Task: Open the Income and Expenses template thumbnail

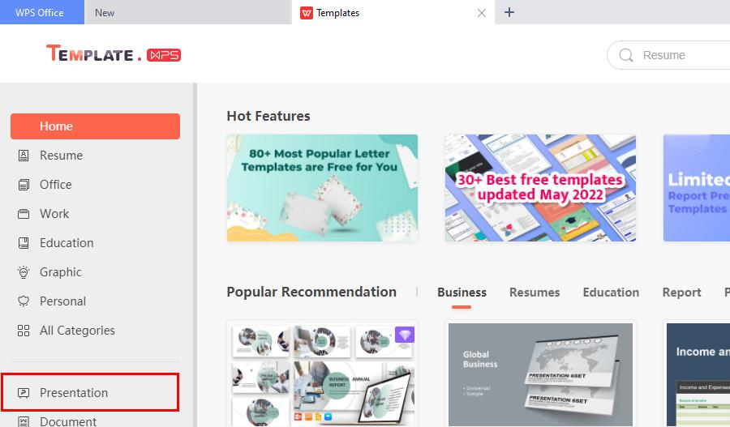Action: (x=697, y=374)
